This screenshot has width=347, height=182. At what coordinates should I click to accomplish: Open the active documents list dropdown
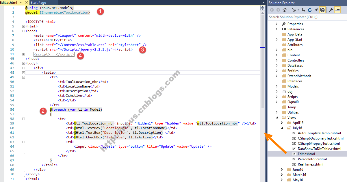263,3
